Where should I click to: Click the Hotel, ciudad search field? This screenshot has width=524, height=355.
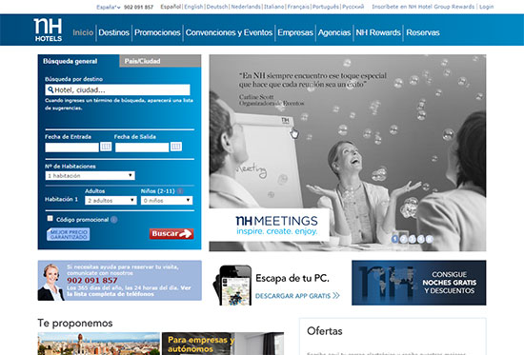(117, 89)
